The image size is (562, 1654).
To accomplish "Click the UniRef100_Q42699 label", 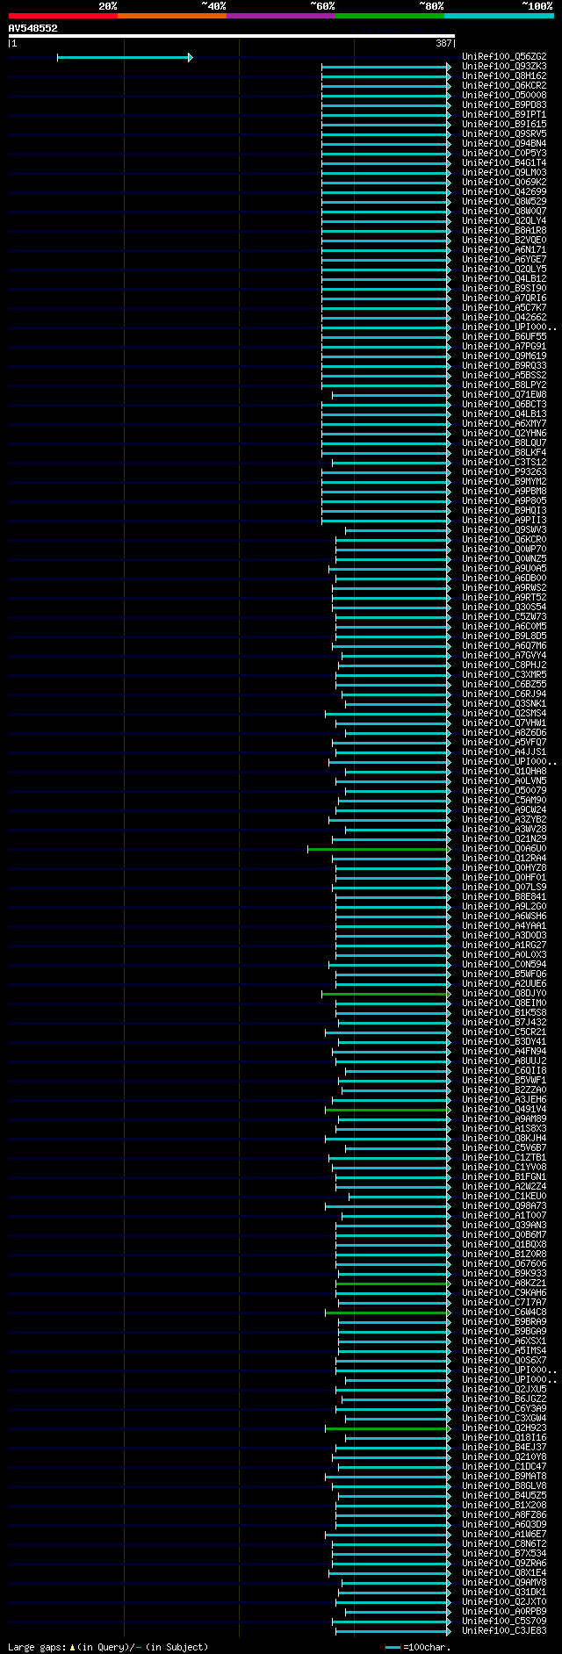I will pos(504,192).
